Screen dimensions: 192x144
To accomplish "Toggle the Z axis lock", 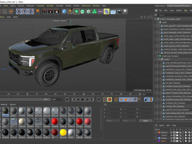I will tap(31, 12).
